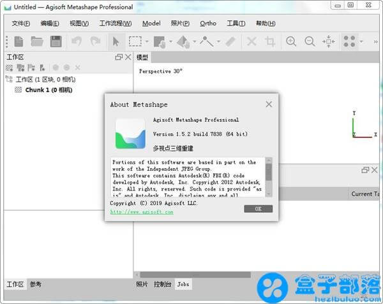Click the Crop selection icon
The width and height of the screenshot is (383, 304).
270,41
